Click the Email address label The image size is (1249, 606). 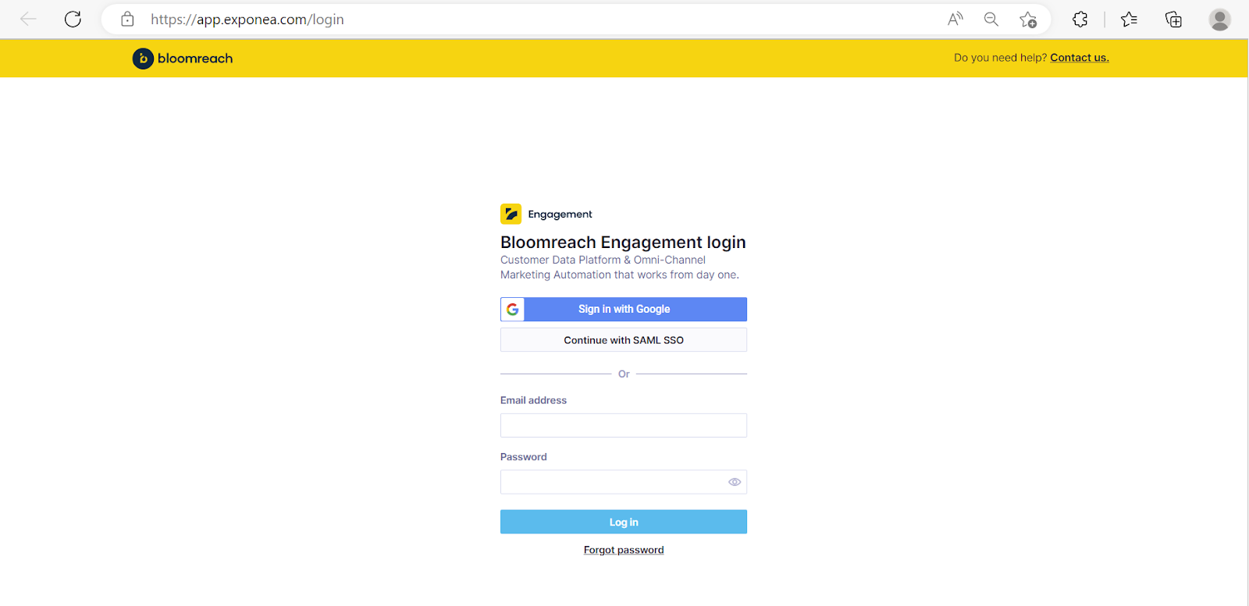(533, 400)
